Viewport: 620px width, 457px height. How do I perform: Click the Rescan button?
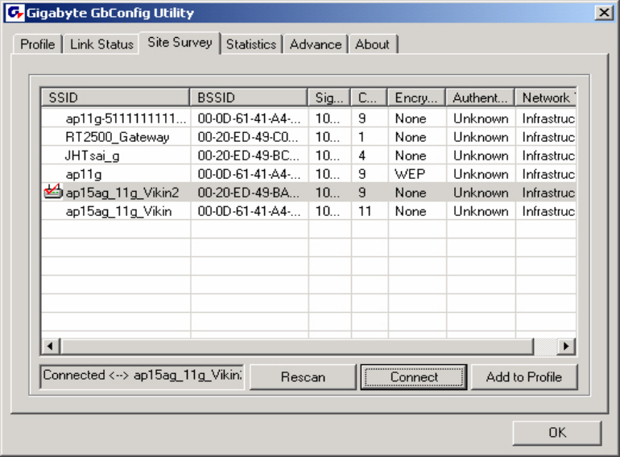click(303, 376)
